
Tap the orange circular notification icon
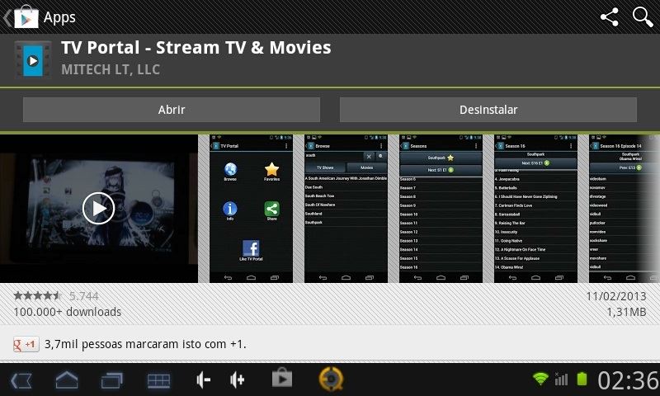coord(332,379)
